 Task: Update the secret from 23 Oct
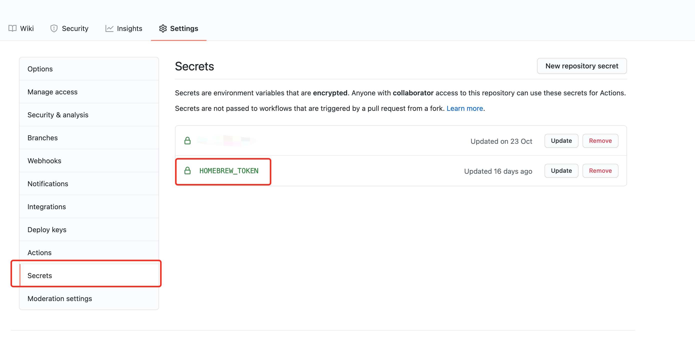click(561, 141)
